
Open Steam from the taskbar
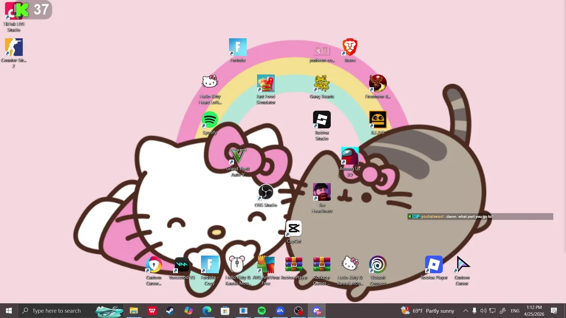tap(170, 310)
